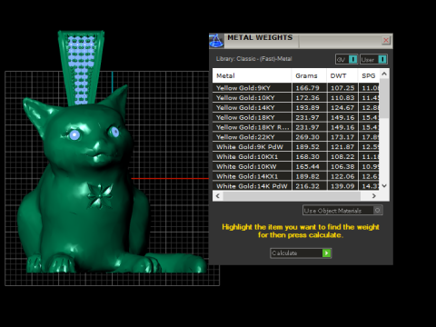
Task: Click the list's scroll down arrow
Action: pos(384,186)
